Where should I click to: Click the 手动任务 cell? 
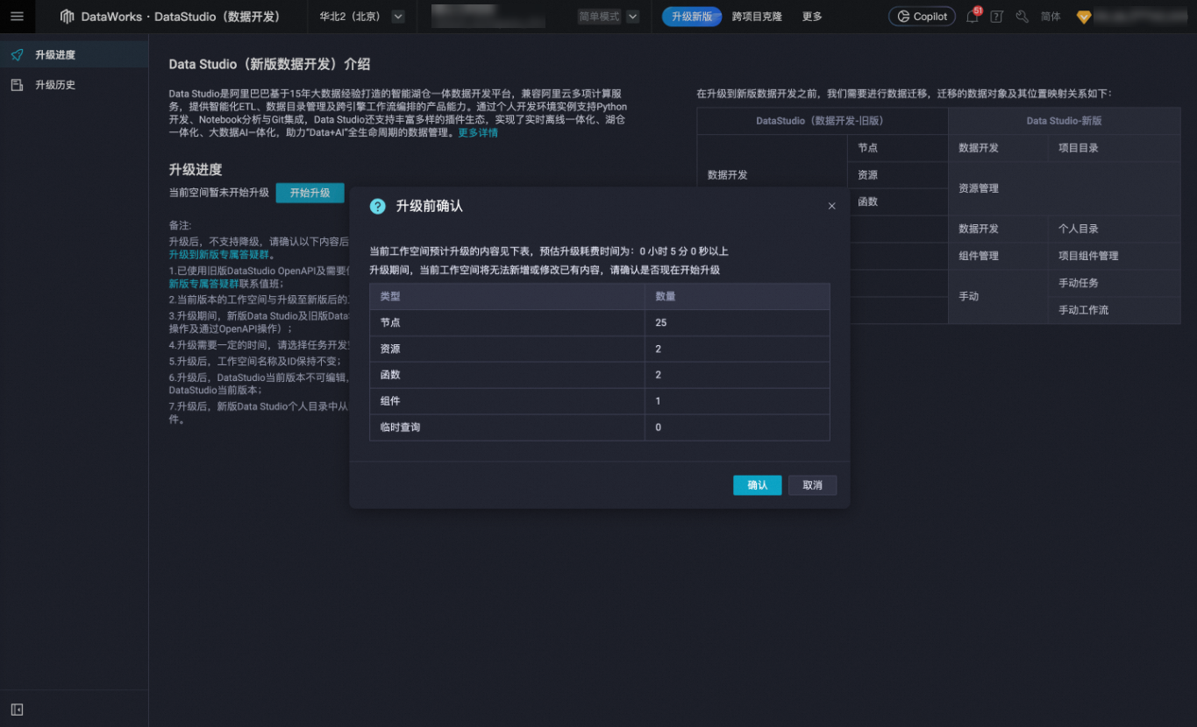pos(1114,283)
